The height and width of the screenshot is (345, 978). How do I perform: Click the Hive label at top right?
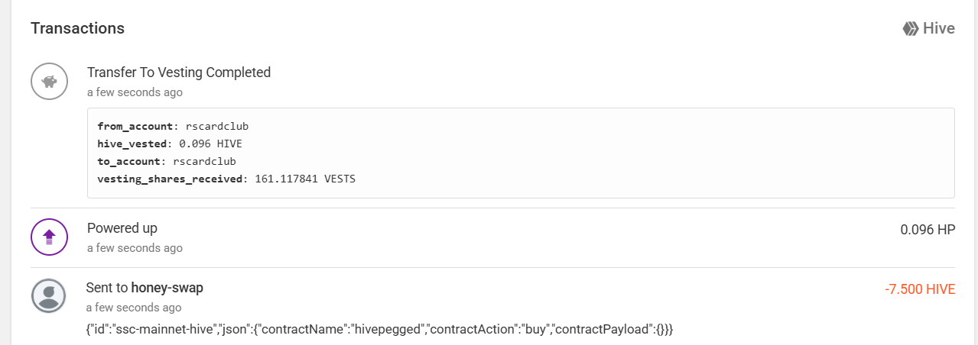pos(938,29)
